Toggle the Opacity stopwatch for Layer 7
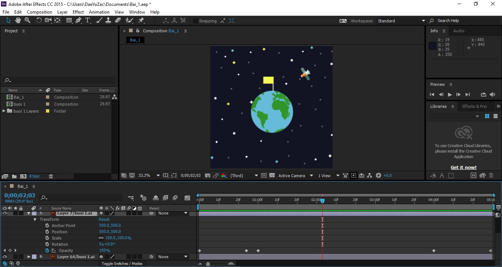Viewport: 502px width, 267px height. point(47,250)
